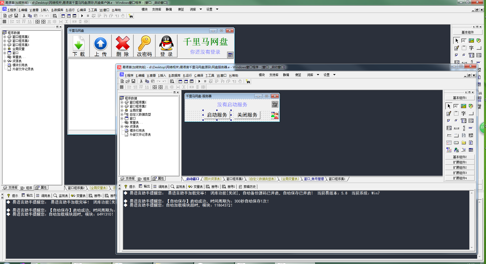
Task: Open 剪辑历史 tab in front output panel
Action: pos(248,187)
